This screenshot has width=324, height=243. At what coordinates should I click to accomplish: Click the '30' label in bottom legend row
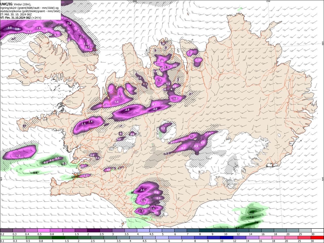pos(313,241)
